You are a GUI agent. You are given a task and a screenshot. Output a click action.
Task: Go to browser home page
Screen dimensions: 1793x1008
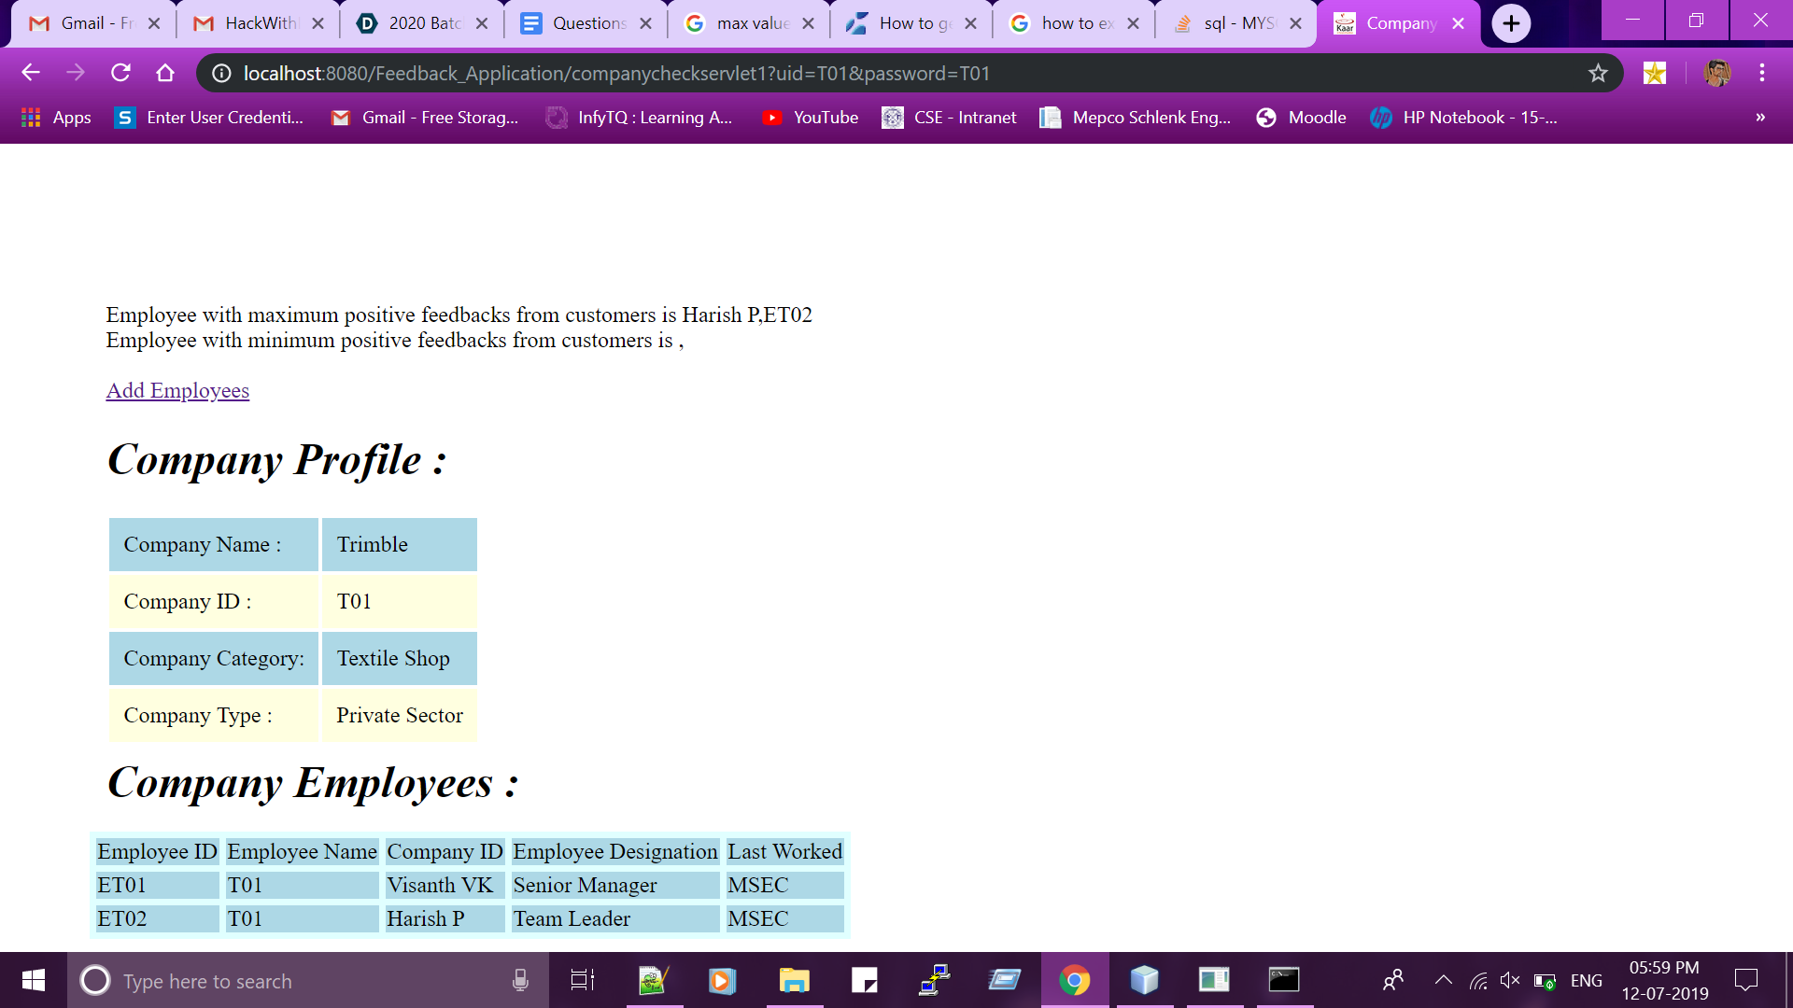pos(165,73)
